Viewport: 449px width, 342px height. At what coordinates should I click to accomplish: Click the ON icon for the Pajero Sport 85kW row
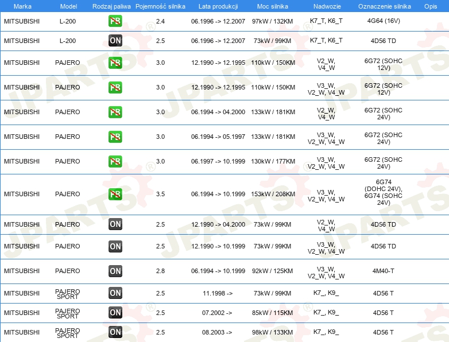click(x=115, y=313)
